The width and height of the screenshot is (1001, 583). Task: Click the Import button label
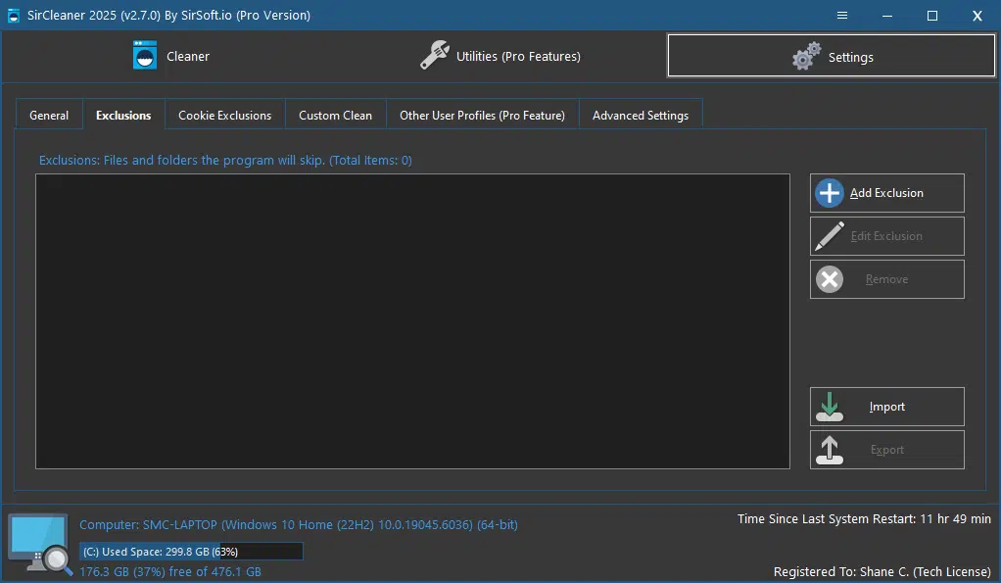coord(886,407)
